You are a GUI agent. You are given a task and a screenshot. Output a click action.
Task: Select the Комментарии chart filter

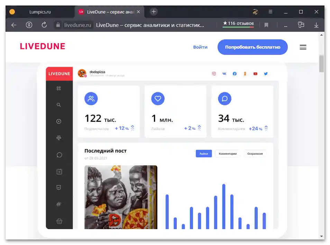pyautogui.click(x=228, y=154)
